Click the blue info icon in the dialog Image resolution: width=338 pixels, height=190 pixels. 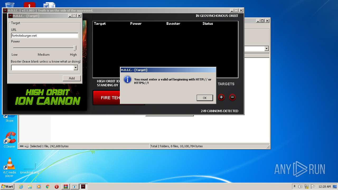(x=128, y=79)
